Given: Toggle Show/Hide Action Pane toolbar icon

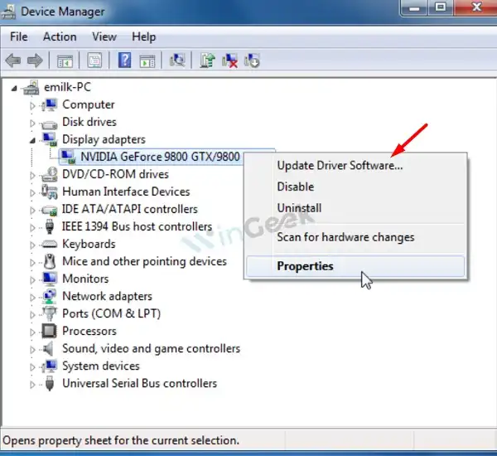Looking at the screenshot, I should click(x=147, y=61).
